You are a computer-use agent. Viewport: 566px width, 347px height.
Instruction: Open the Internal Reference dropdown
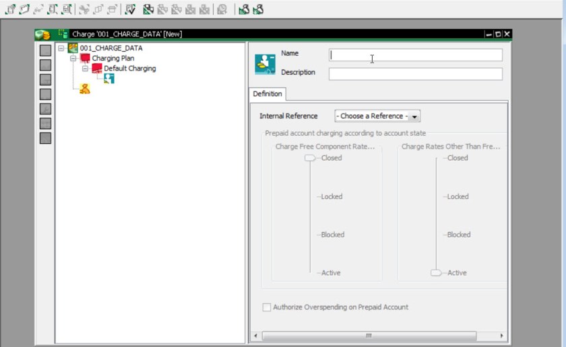(414, 116)
